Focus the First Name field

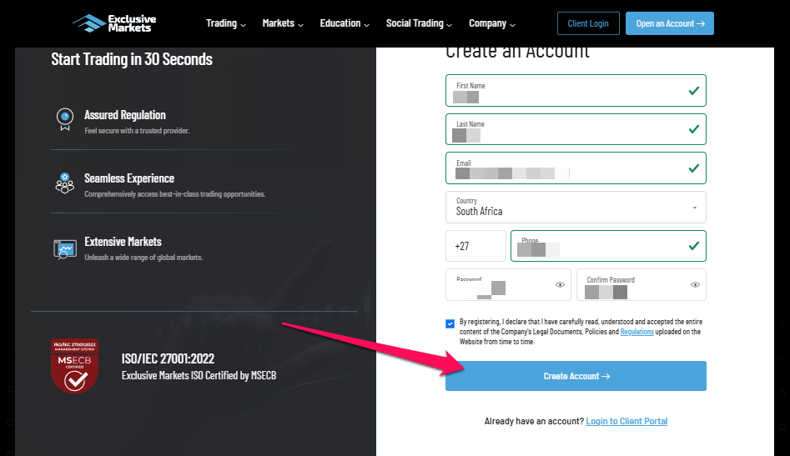click(576, 91)
